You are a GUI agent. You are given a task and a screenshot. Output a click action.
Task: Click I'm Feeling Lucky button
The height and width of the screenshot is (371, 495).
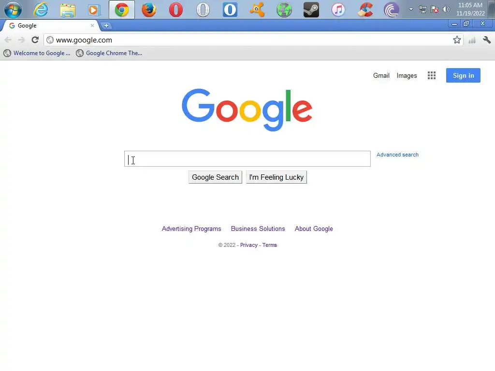coord(276,177)
